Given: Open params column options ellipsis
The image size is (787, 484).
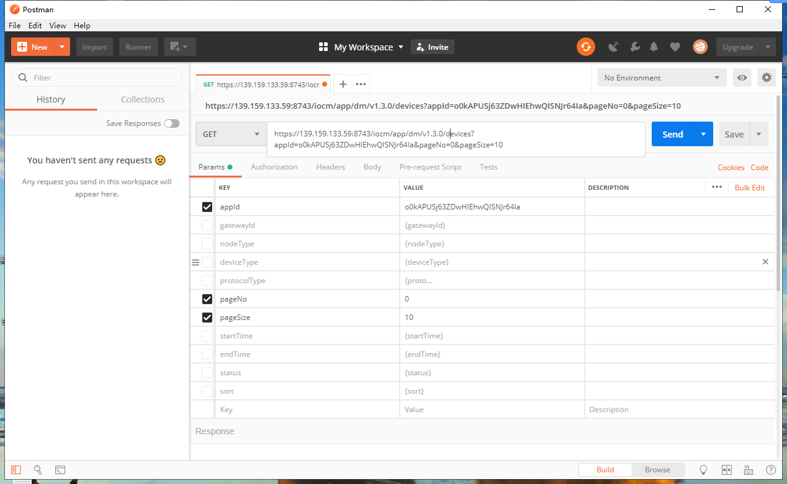Looking at the screenshot, I should pos(717,187).
